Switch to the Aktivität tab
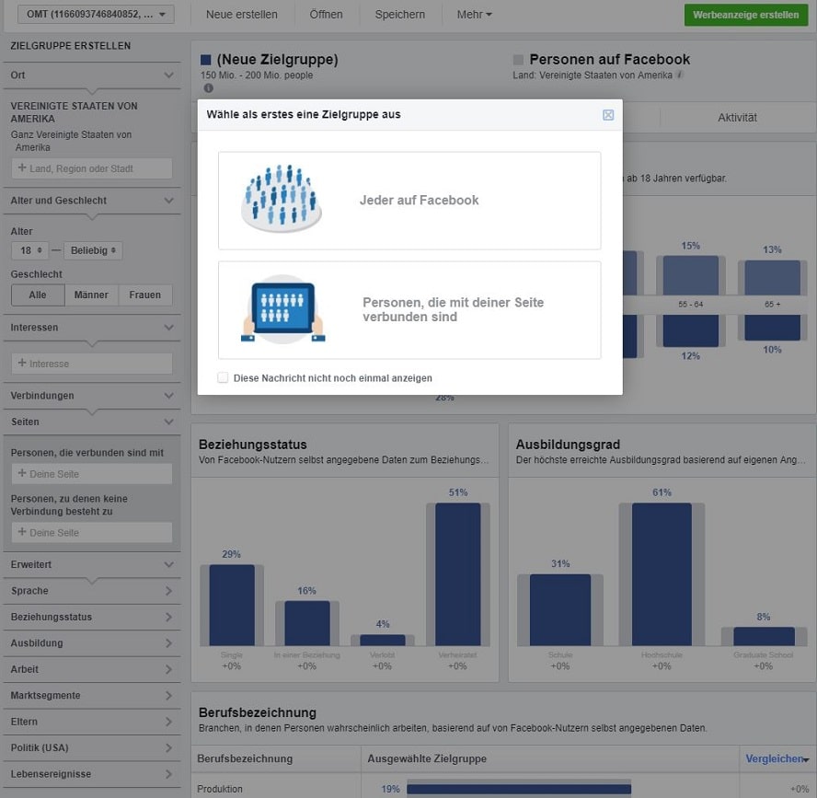 coord(737,118)
